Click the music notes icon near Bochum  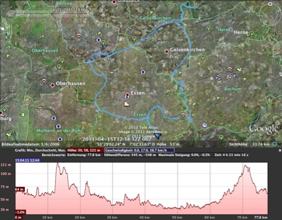pos(218,77)
